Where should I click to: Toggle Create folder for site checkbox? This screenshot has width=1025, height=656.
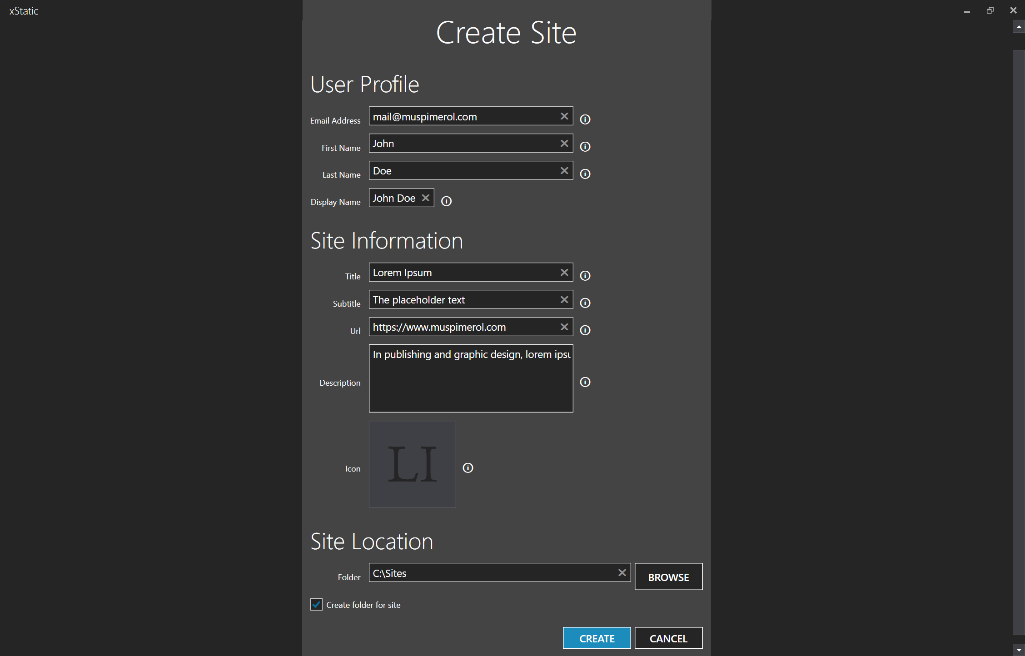tap(316, 605)
